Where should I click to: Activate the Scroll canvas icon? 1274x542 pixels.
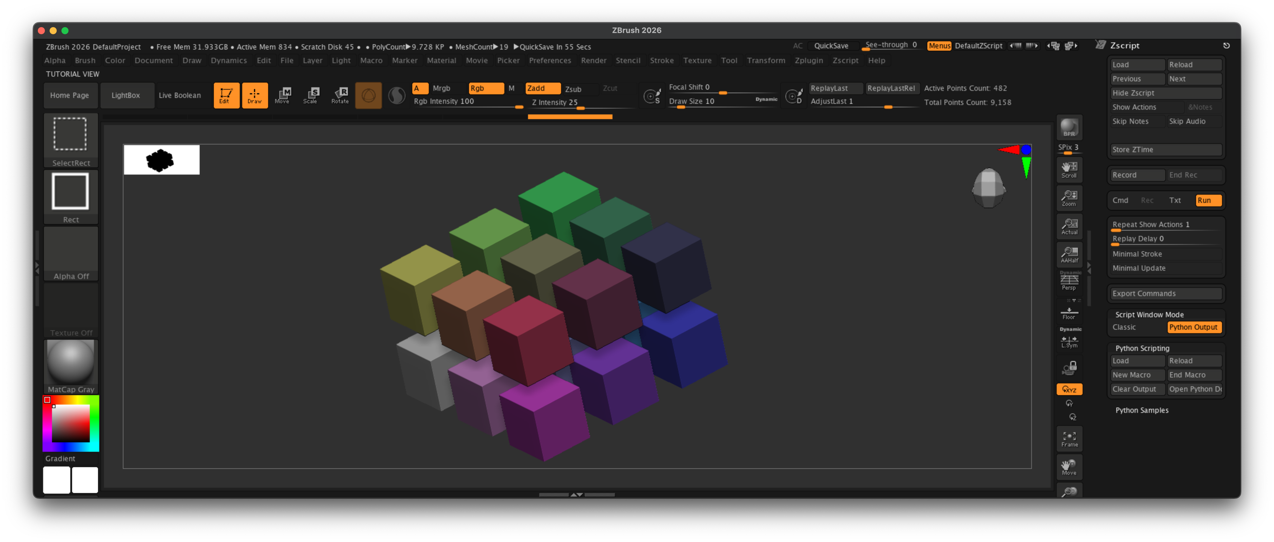(x=1069, y=169)
